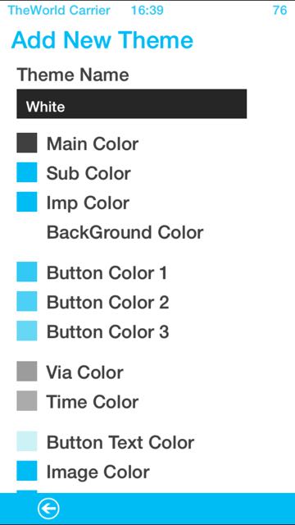Choose the Time Color gray swatch
Screen dimensions: 295x525
tap(27, 401)
